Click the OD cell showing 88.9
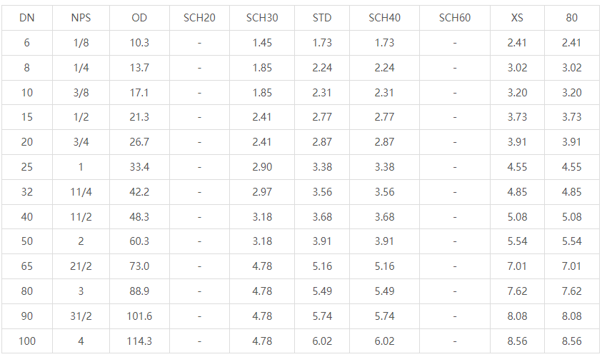This screenshot has width=602, height=357. point(140,291)
